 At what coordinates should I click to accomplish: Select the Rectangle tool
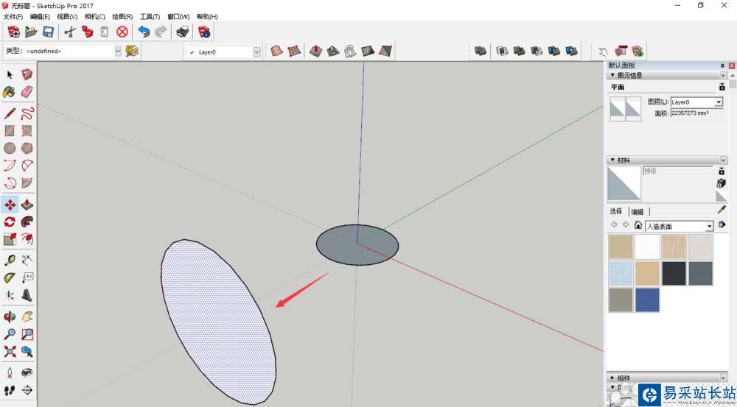tap(10, 130)
